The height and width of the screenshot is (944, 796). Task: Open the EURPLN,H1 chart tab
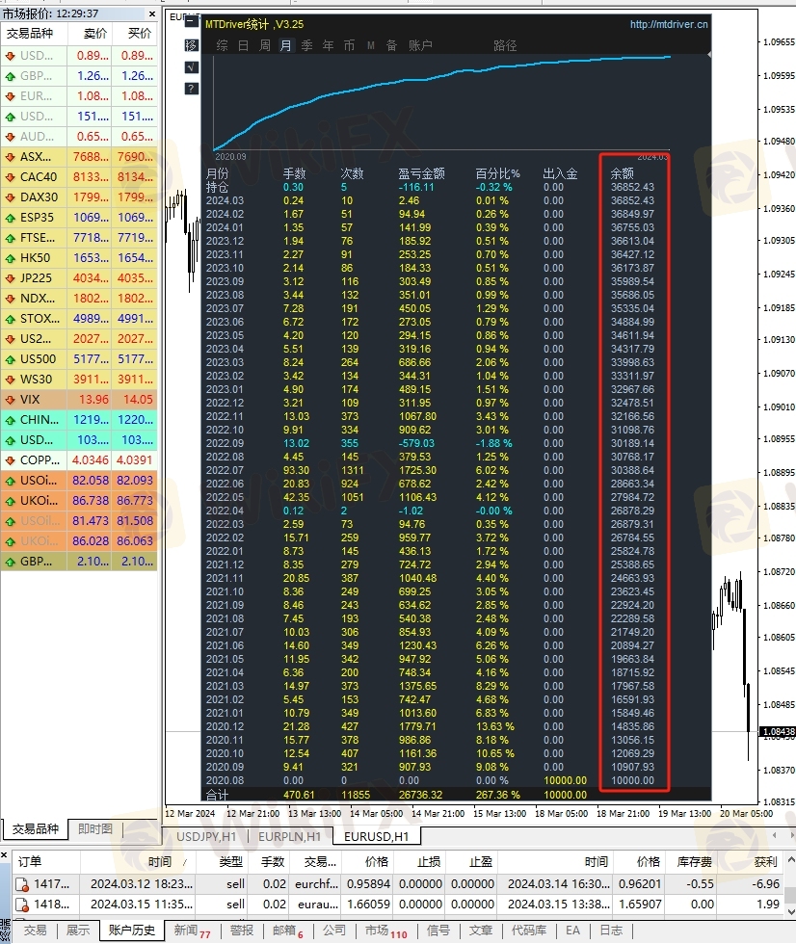[x=290, y=837]
